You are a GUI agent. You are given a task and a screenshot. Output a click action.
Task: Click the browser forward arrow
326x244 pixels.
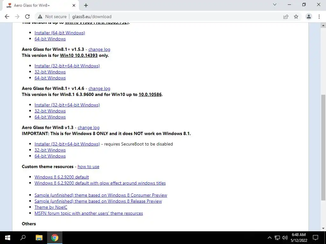pos(17,17)
